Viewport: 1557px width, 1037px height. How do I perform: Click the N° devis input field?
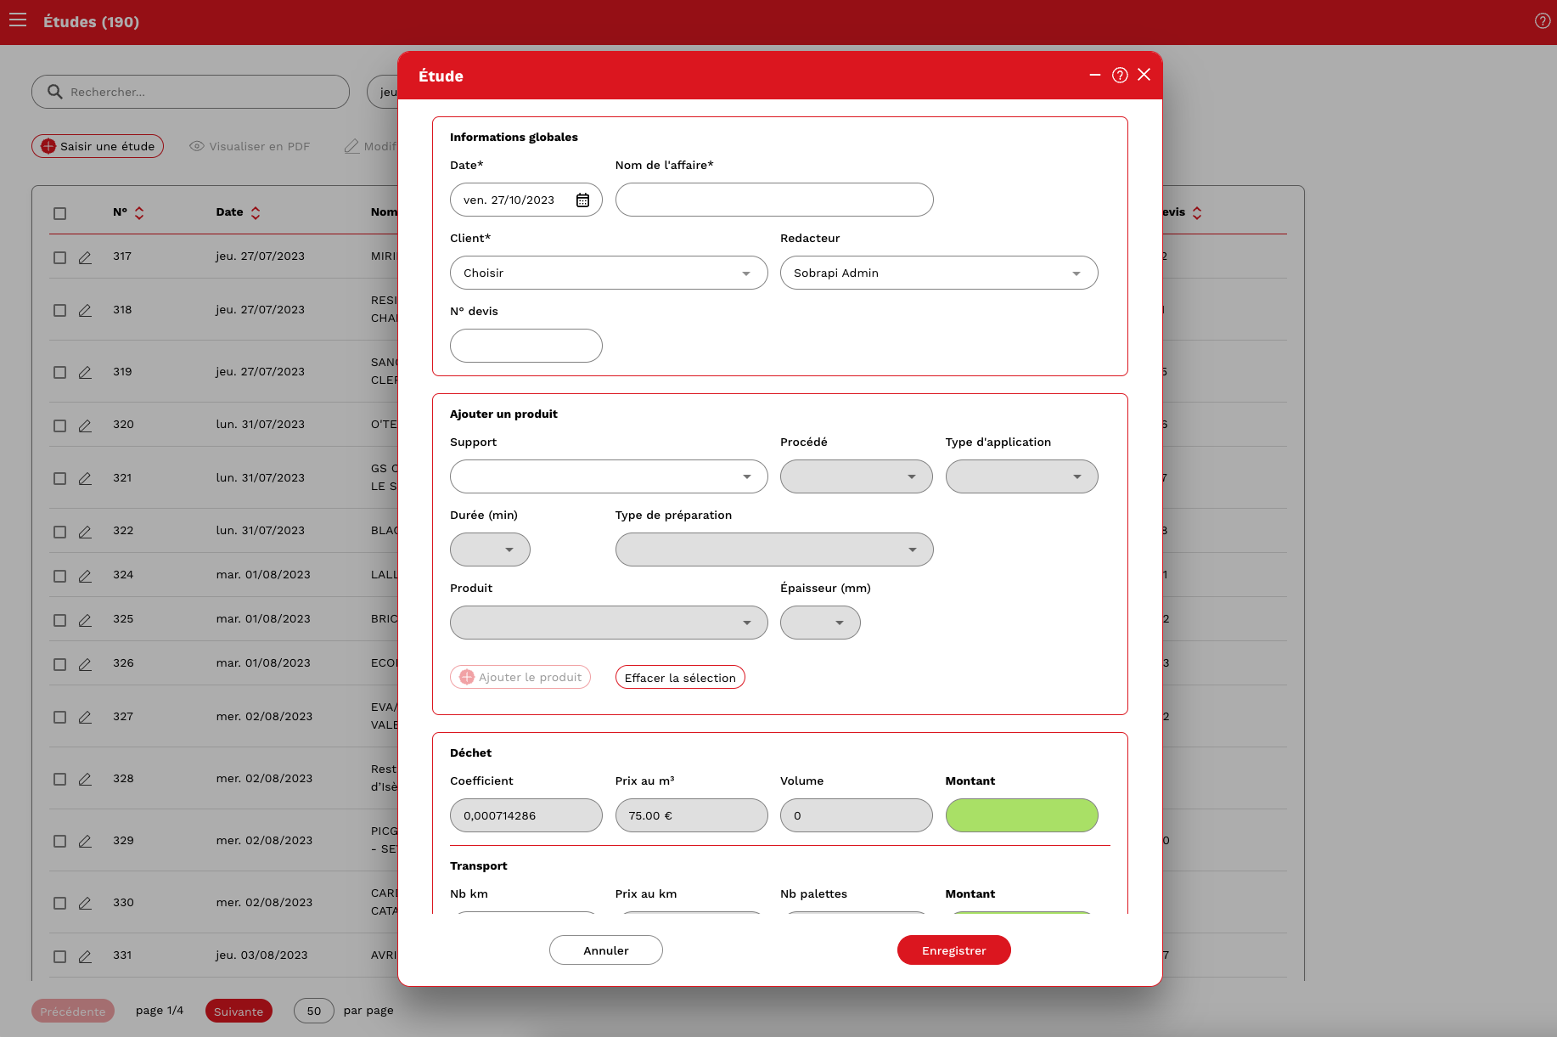pyautogui.click(x=526, y=346)
